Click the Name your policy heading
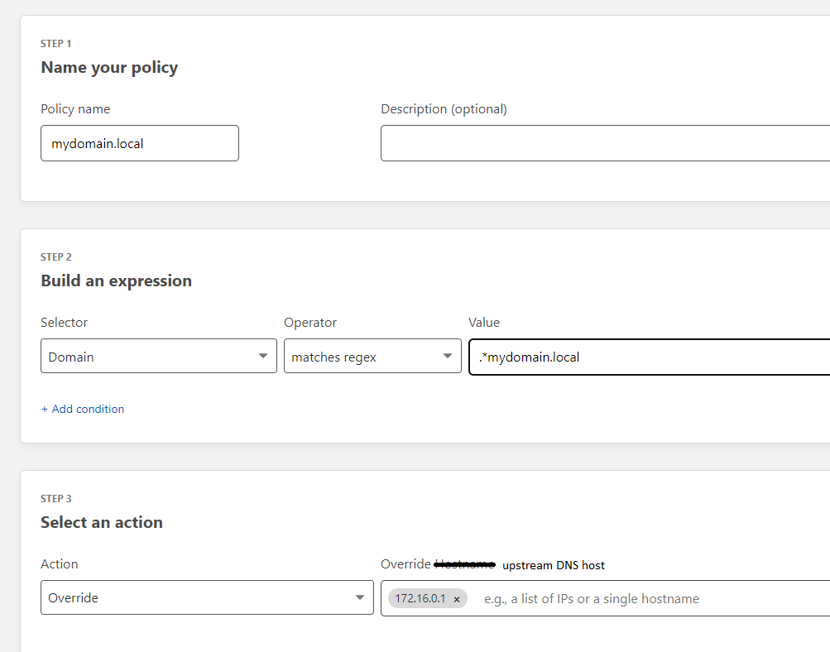The image size is (830, 652). pyautogui.click(x=109, y=68)
